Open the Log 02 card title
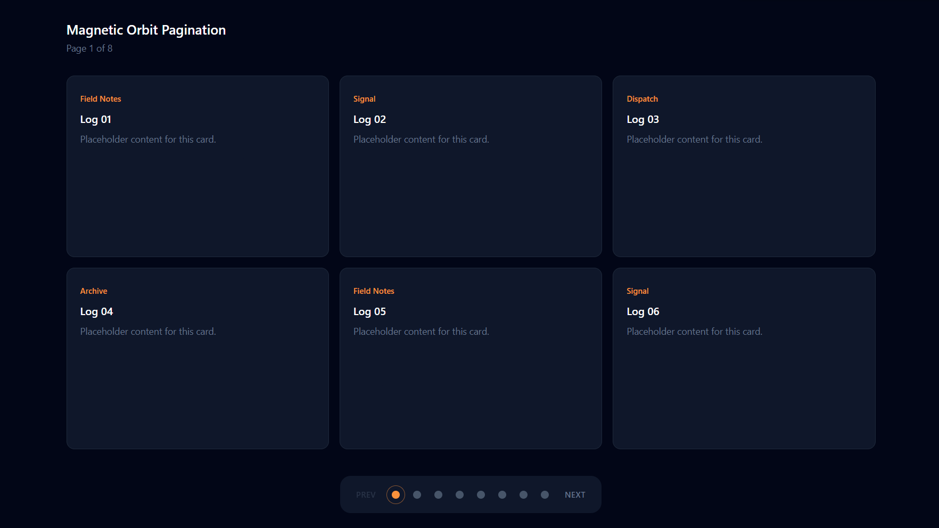Screen dimensions: 939x528 point(369,119)
